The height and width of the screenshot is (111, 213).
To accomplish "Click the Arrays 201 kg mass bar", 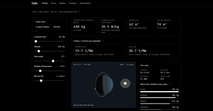I will pyautogui.click(x=159, y=92).
